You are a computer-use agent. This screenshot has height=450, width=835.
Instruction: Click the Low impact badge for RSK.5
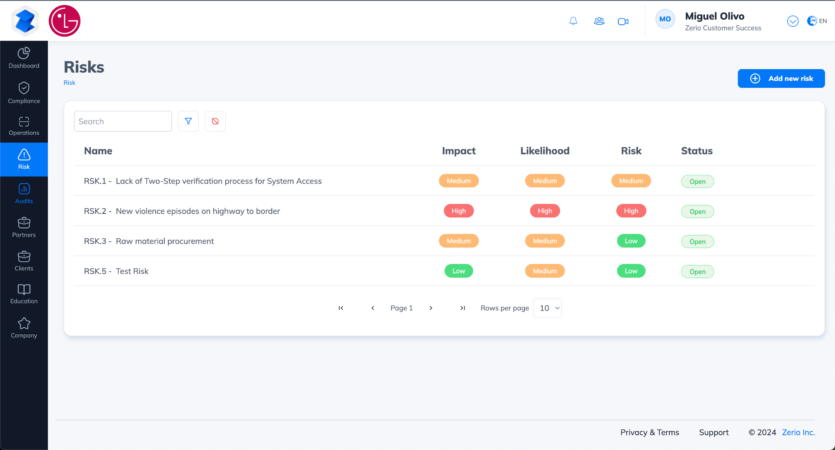pyautogui.click(x=459, y=271)
